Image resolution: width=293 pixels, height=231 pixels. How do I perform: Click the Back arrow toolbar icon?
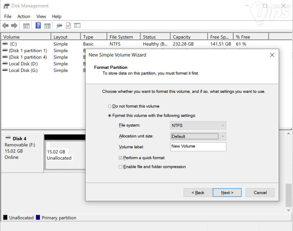pyautogui.click(x=5, y=25)
